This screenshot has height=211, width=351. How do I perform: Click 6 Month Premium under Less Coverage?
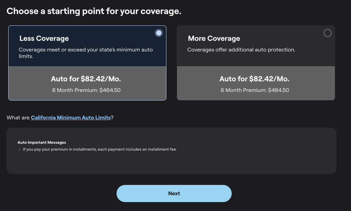tap(86, 90)
